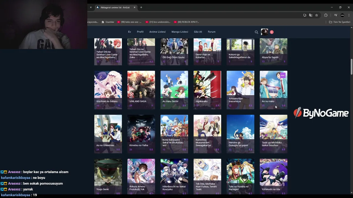Screen dimensions: 353x198
Task: Open the user avatar menu
Action: click(264, 32)
